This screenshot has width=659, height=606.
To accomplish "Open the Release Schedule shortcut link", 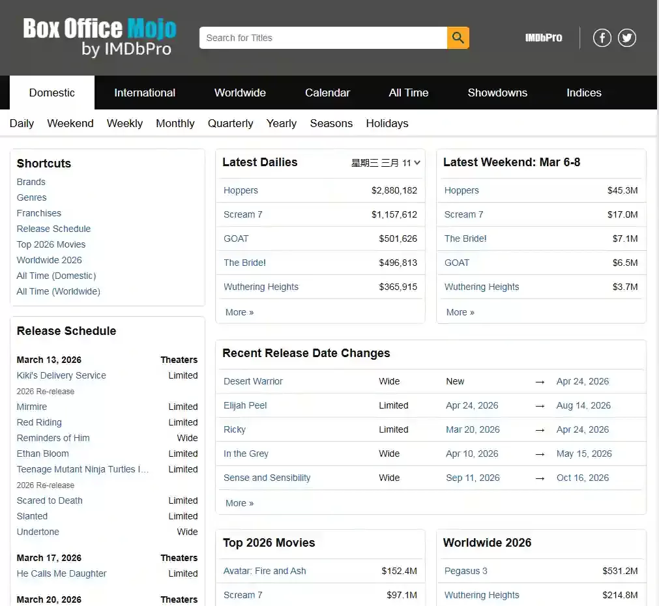I will 53,229.
